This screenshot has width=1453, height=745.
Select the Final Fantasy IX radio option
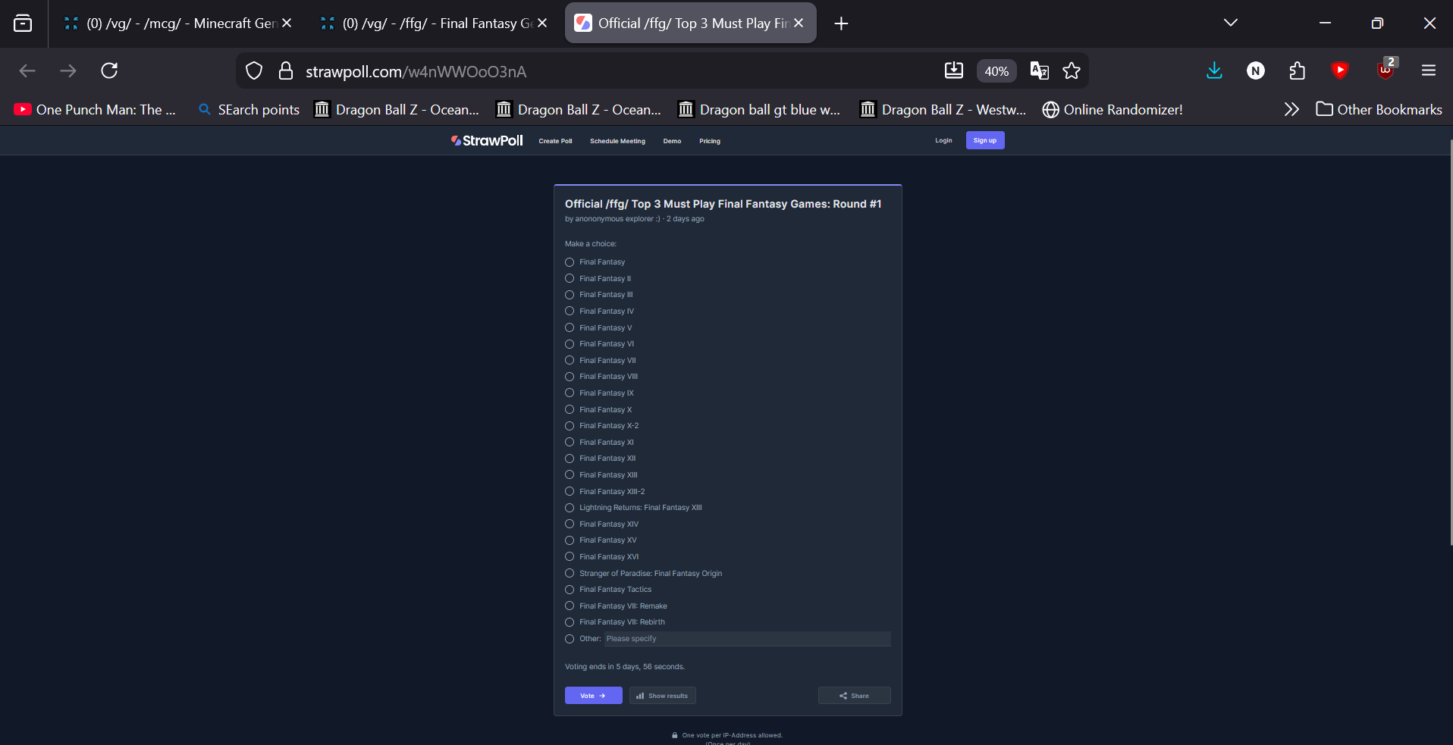(x=570, y=393)
